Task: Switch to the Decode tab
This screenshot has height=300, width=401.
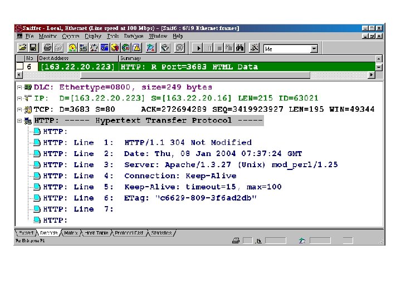Action: (48, 233)
